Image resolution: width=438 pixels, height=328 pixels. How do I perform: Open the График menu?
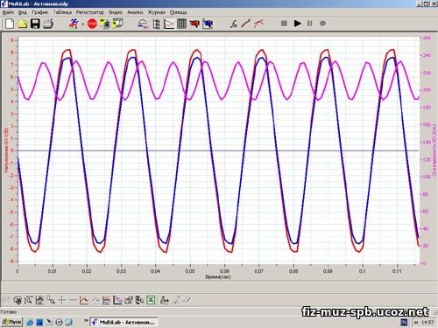click(x=40, y=12)
